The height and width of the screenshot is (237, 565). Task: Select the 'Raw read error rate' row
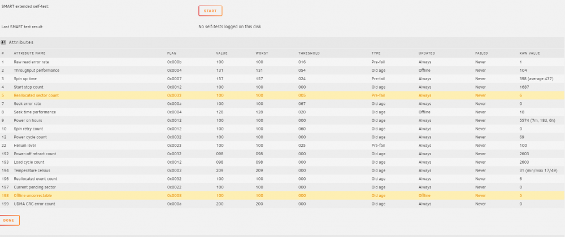[282, 62]
